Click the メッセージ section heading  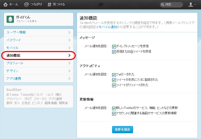pyautogui.click(x=87, y=38)
